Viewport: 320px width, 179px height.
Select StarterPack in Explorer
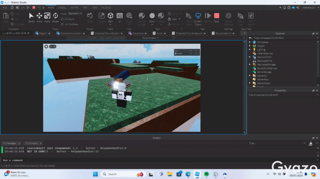(x=263, y=79)
